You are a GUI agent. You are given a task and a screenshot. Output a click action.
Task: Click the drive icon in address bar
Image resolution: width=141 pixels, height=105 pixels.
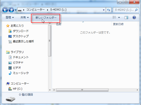pyautogui.click(x=20, y=10)
